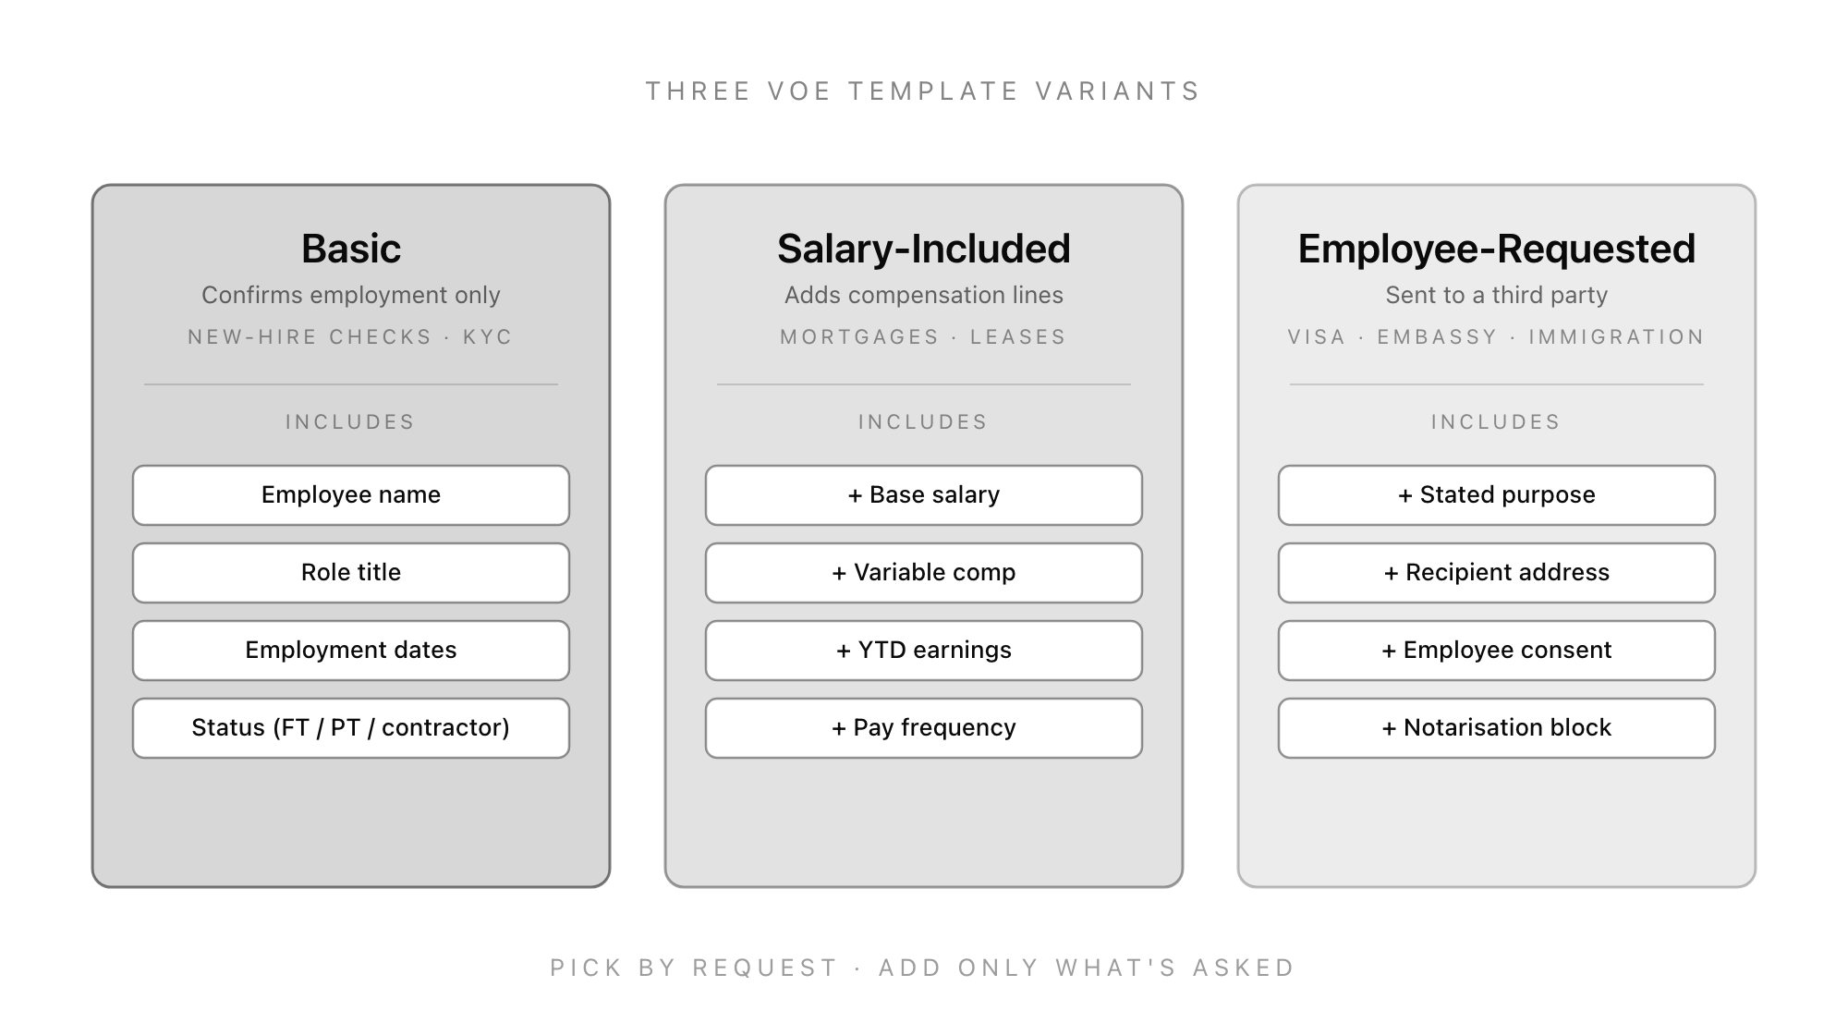Click the + YTD earnings item

924,651
